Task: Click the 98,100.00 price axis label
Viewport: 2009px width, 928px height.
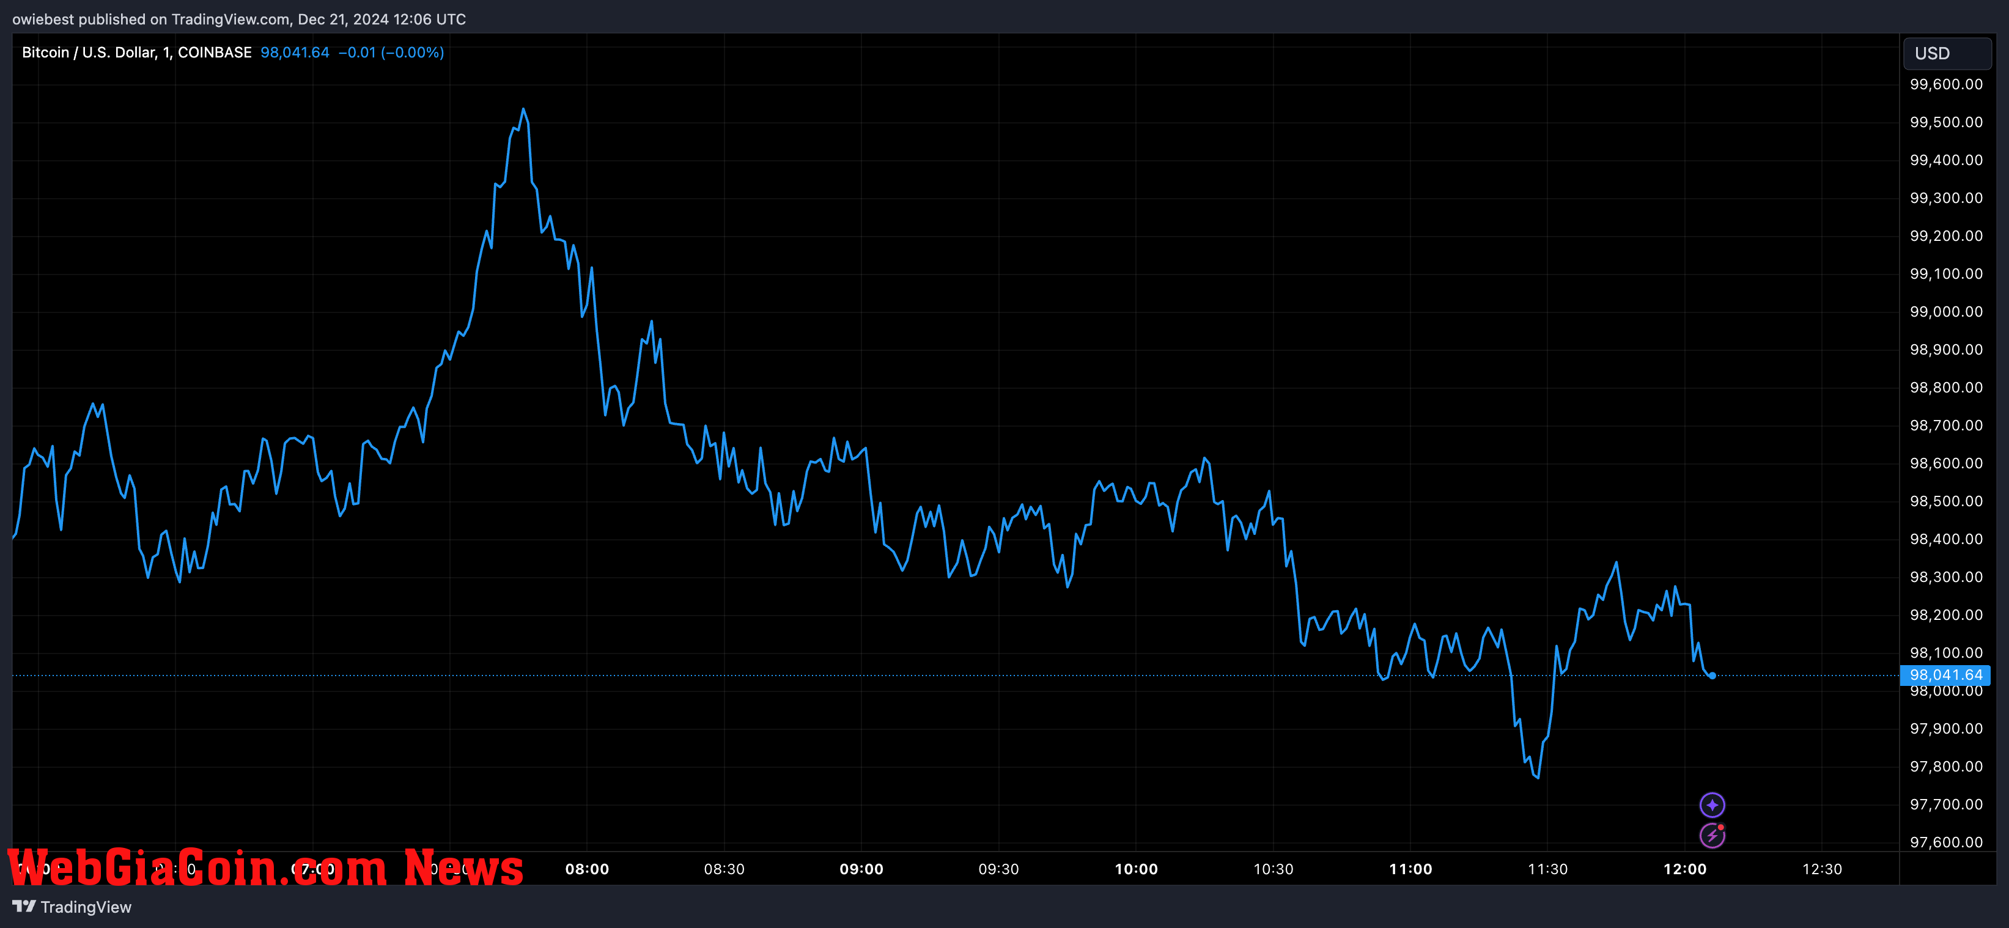Action: click(1946, 653)
